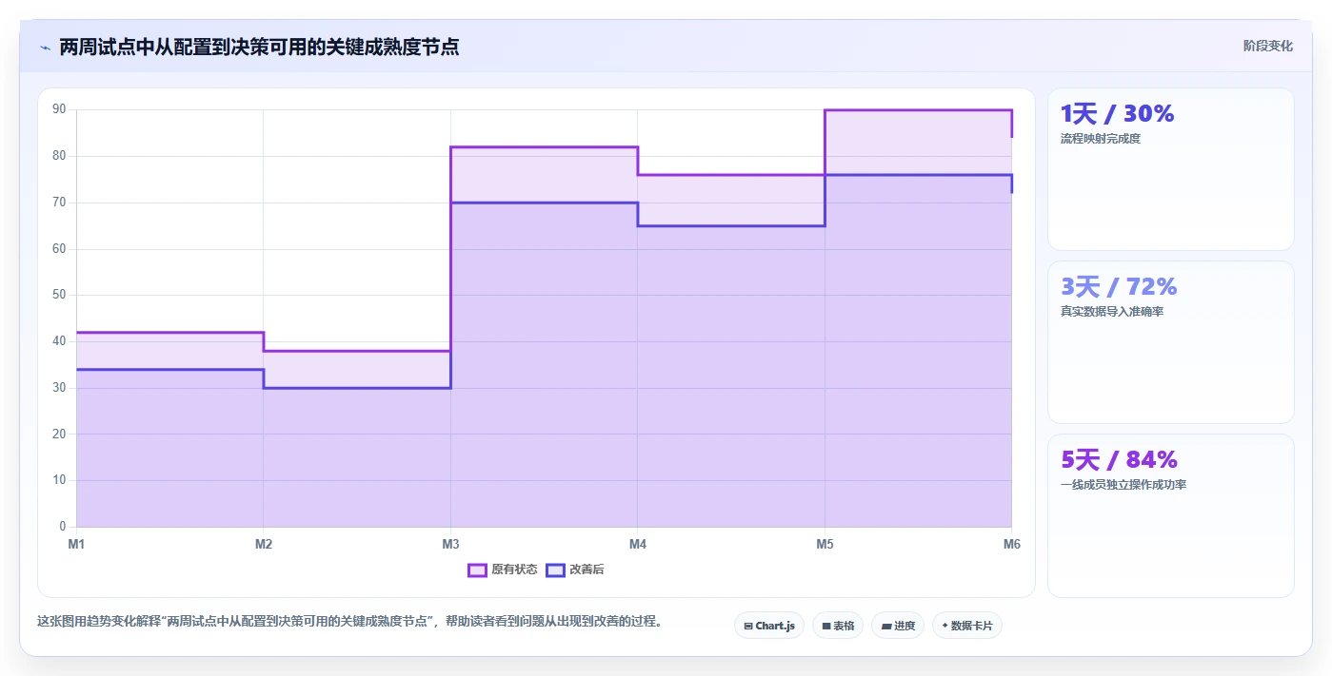Select the 数据卡片 tag chip
Viewport: 1332px width, 676px height.
pos(967,626)
